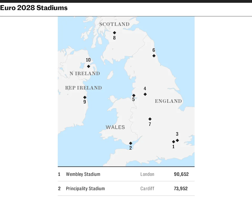Screen dimensions: 252x200
Task: Click marker 6 in northeast England
Action: 154,56
